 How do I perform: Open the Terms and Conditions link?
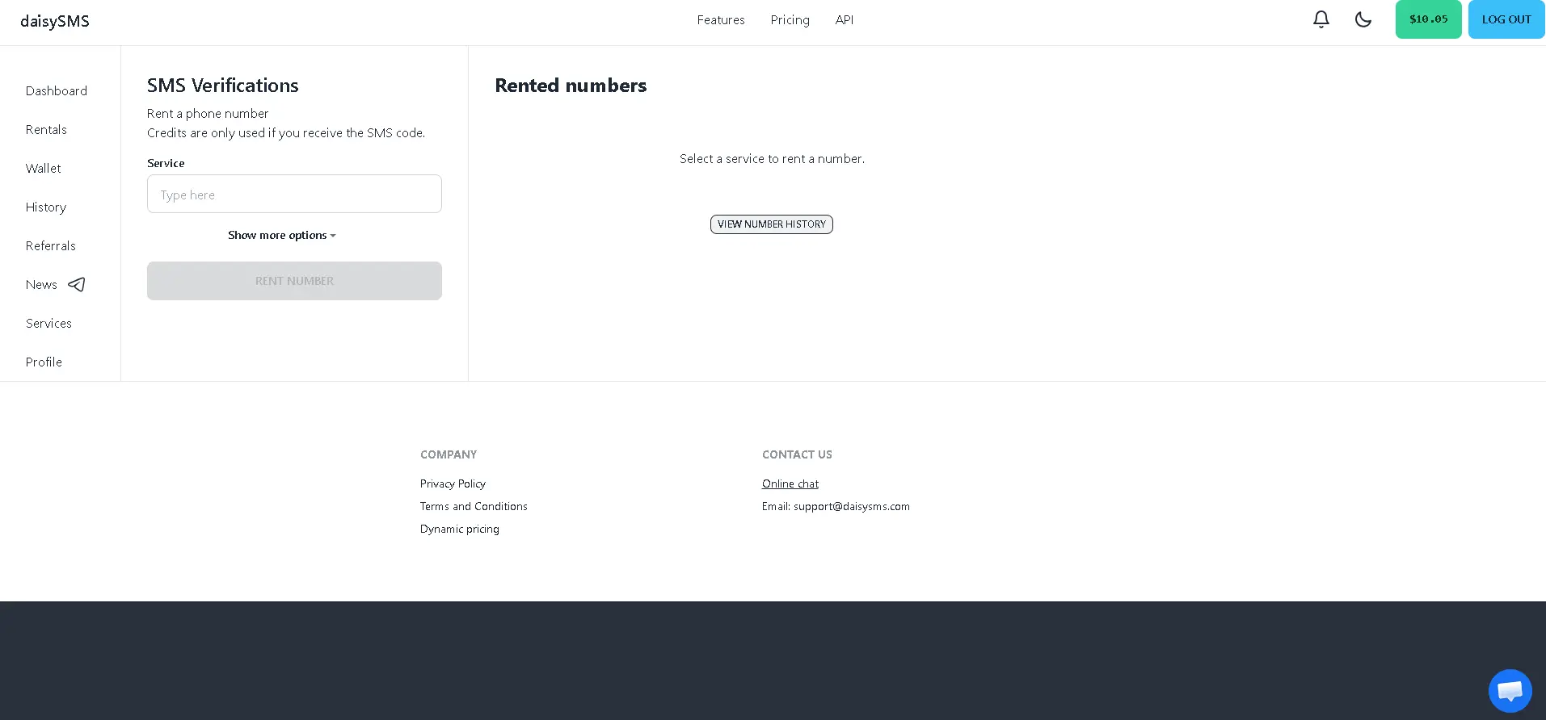pos(474,506)
